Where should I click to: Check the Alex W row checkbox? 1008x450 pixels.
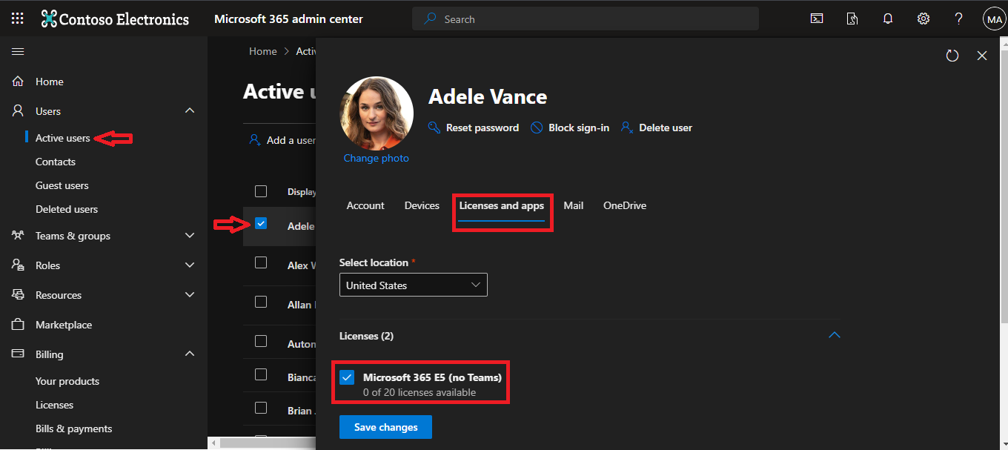pyautogui.click(x=261, y=262)
